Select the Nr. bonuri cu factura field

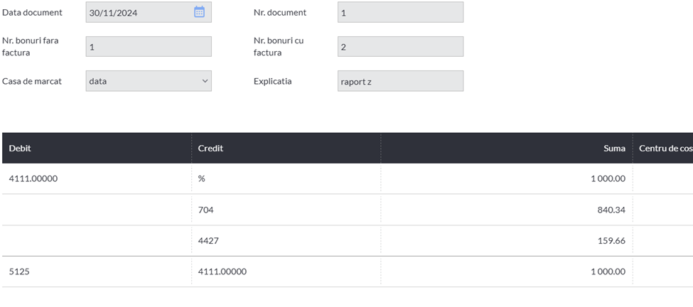(x=400, y=46)
